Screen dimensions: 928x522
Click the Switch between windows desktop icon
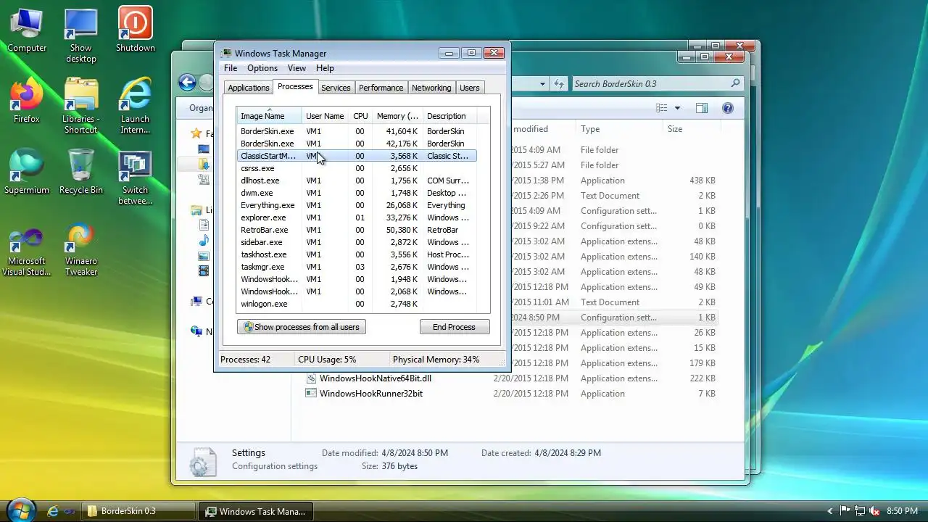(x=136, y=178)
